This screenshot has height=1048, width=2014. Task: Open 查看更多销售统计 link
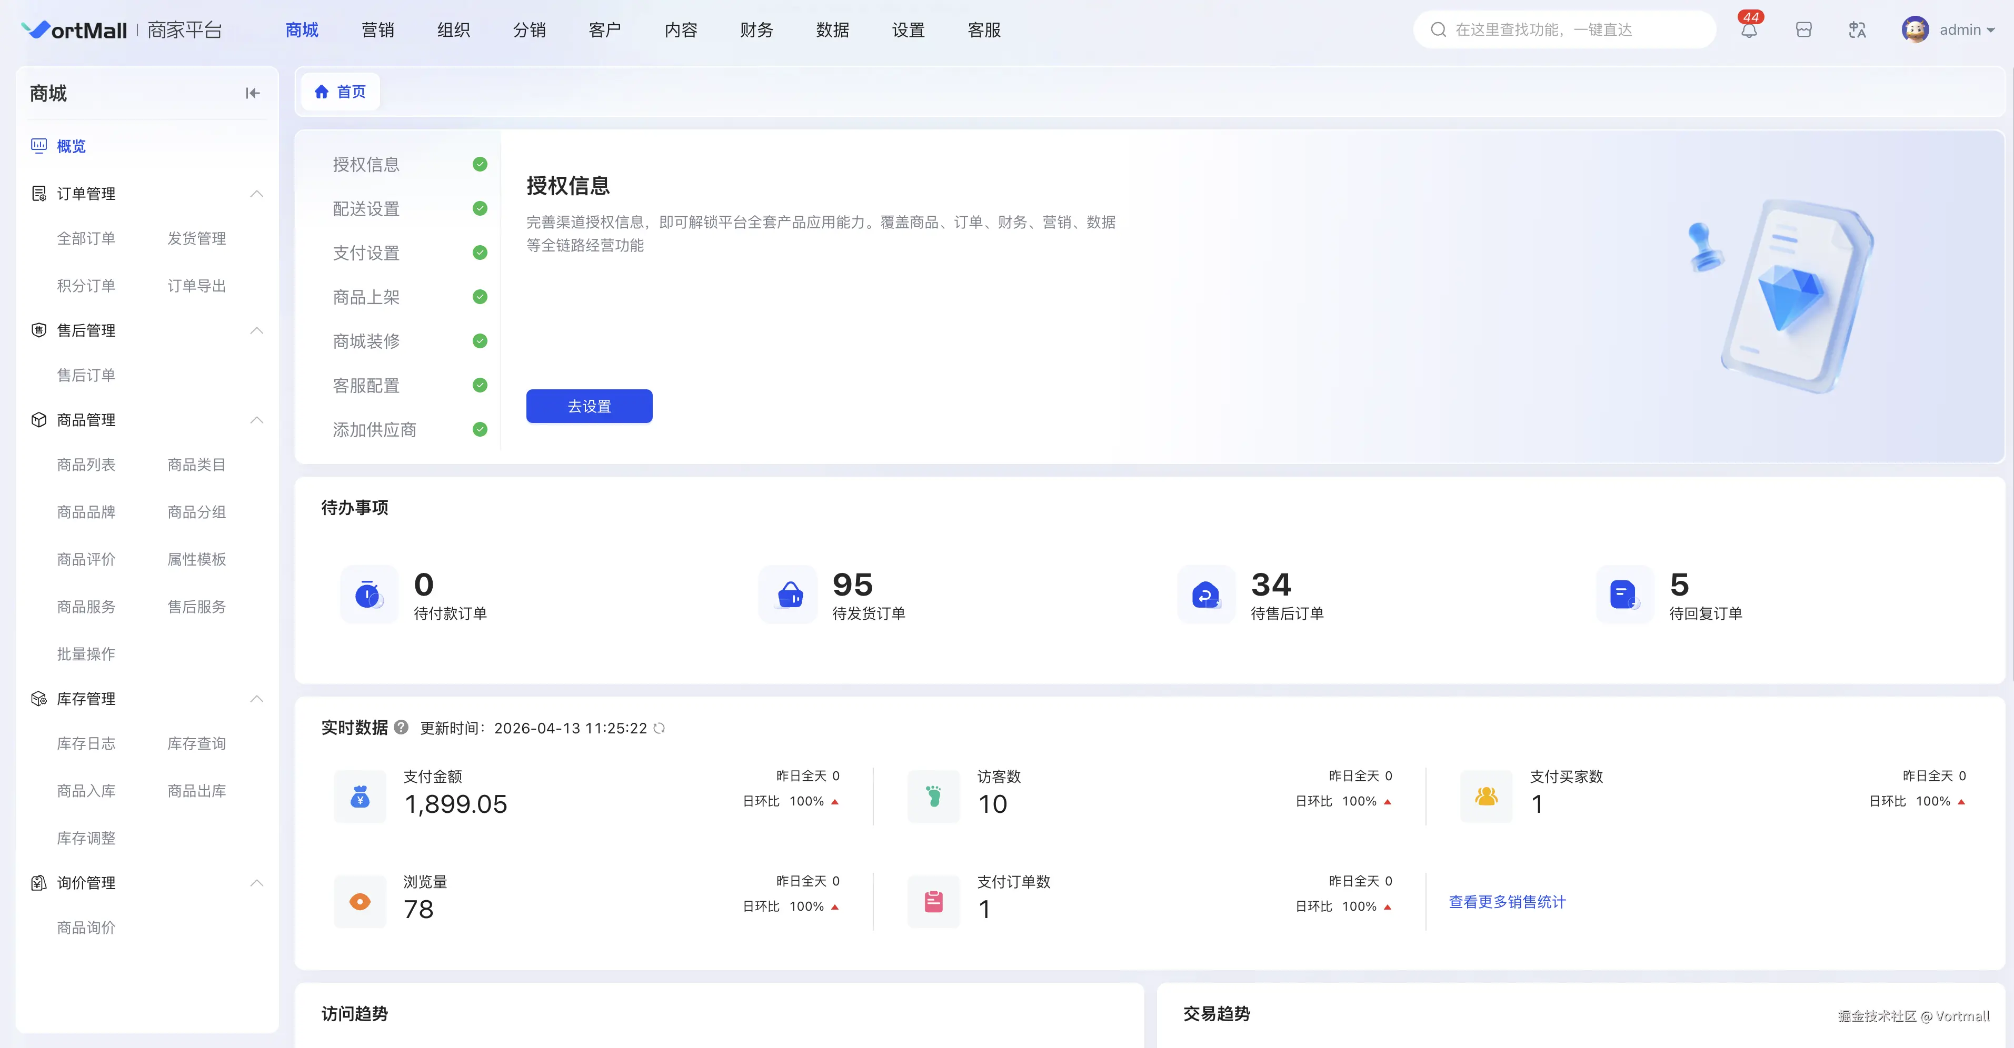click(1507, 902)
